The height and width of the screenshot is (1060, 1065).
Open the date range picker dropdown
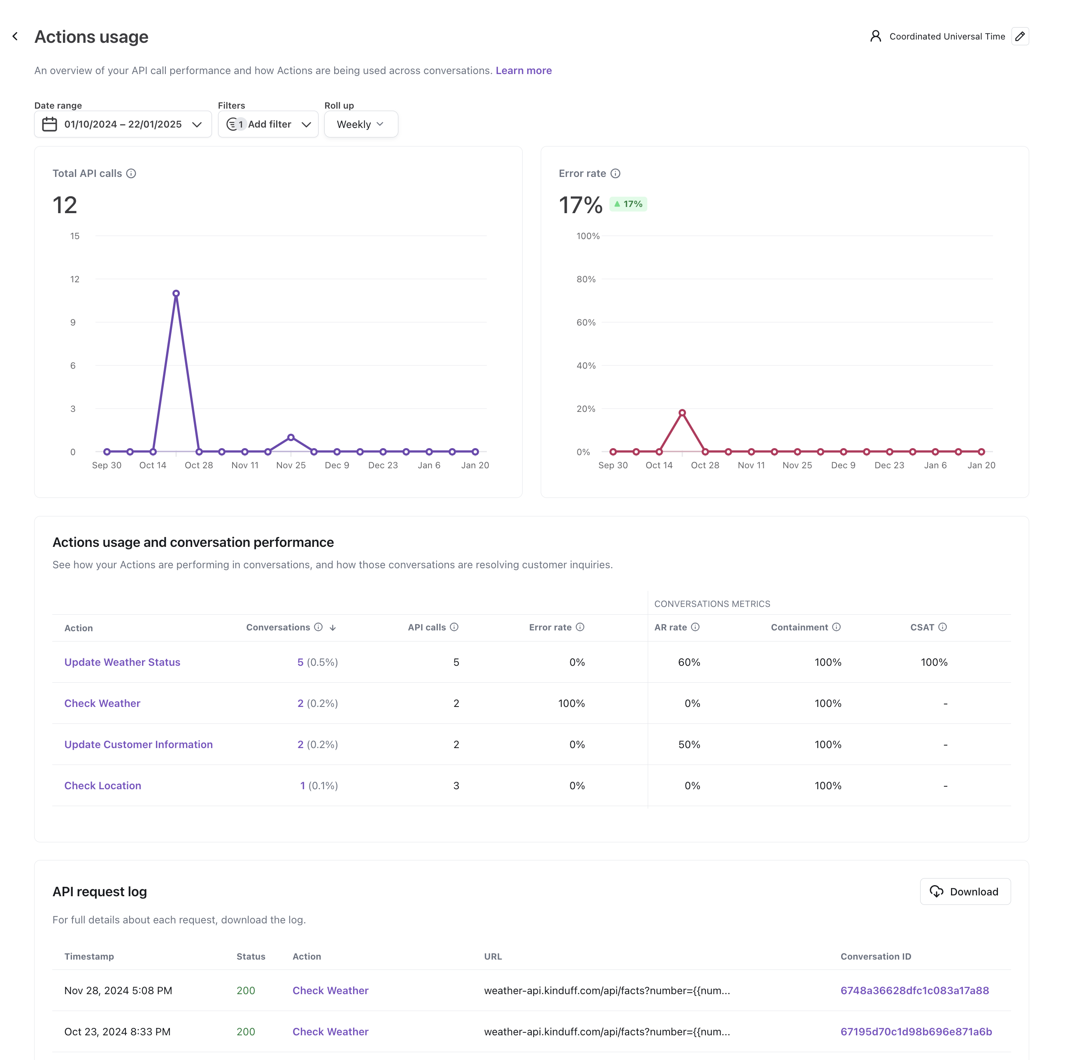coord(123,125)
